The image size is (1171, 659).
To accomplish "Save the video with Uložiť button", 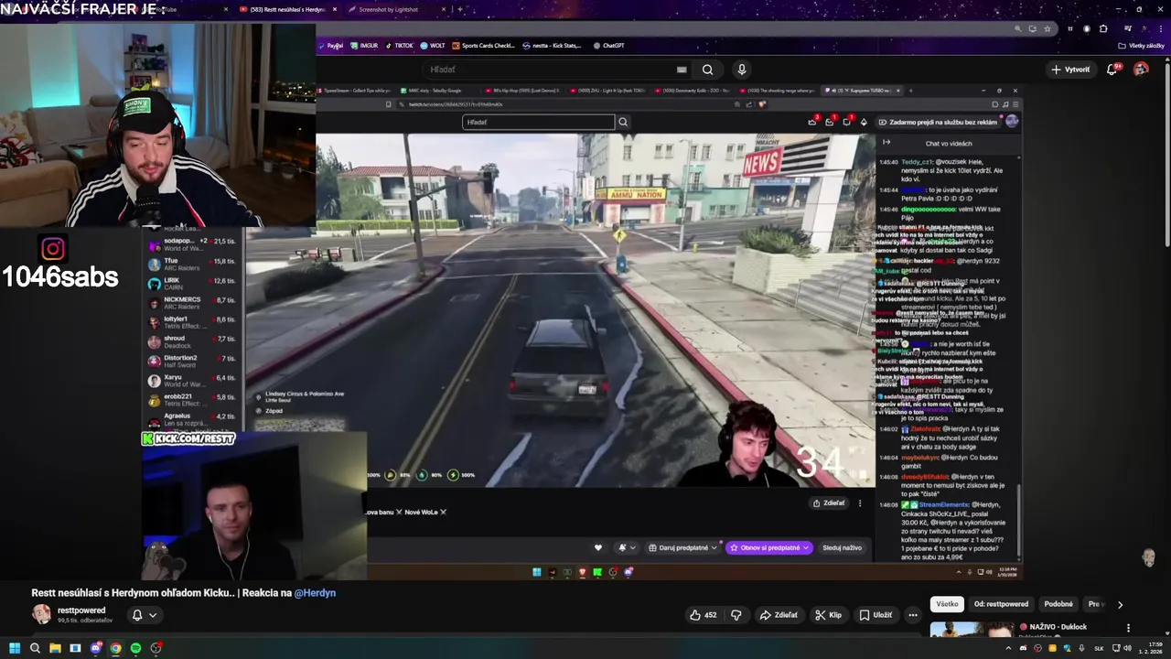I will pyautogui.click(x=876, y=615).
